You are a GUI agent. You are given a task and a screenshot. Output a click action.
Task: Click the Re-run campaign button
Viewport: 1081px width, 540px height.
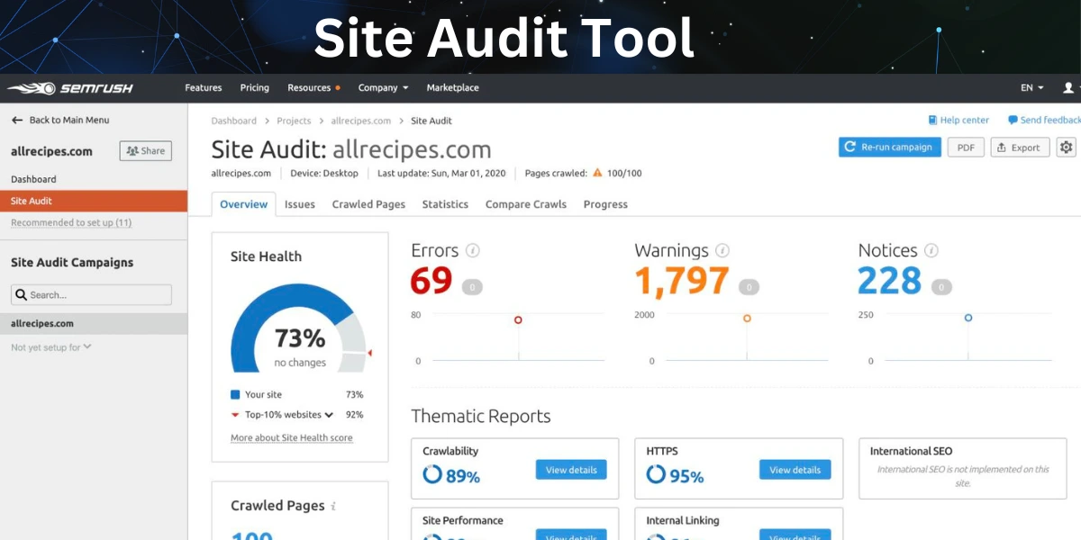(890, 147)
